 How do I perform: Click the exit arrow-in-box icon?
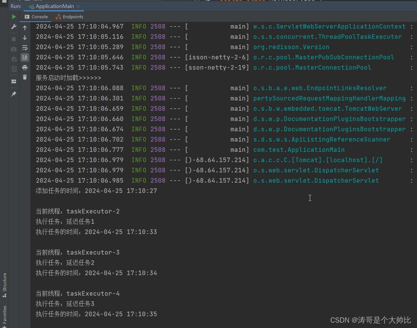[x=14, y=69]
